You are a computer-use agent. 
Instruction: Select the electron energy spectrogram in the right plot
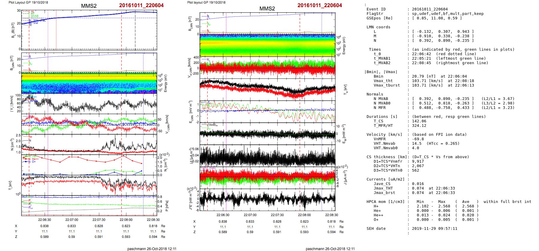(x=267, y=45)
